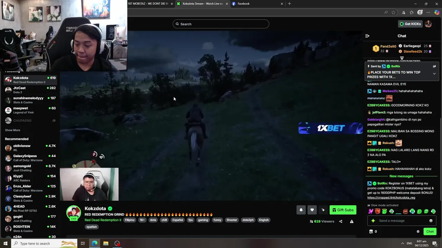Screen dimensions: 442x248
Task: Open the taskbar clock and date
Action: (422, 244)
